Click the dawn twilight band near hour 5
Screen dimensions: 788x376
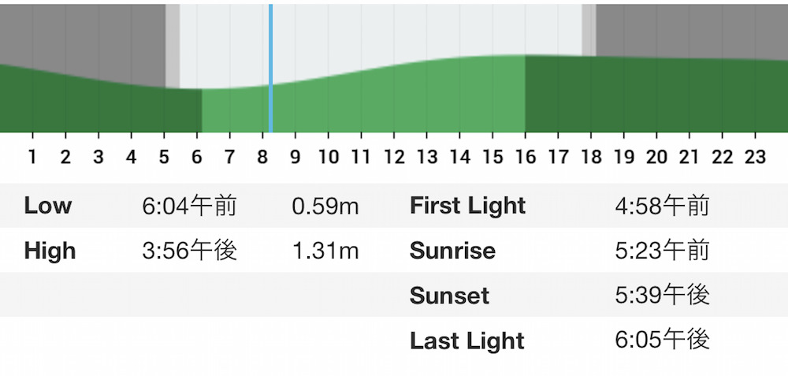tap(173, 47)
